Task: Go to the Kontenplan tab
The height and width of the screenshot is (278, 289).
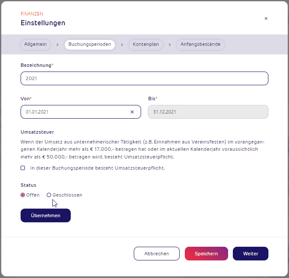Action: pos(146,45)
